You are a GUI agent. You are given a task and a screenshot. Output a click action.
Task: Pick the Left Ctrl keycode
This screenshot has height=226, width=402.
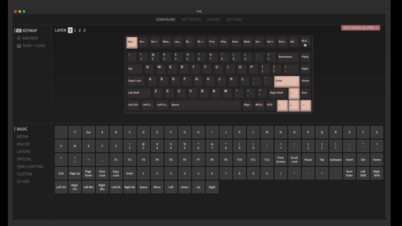click(x=61, y=187)
